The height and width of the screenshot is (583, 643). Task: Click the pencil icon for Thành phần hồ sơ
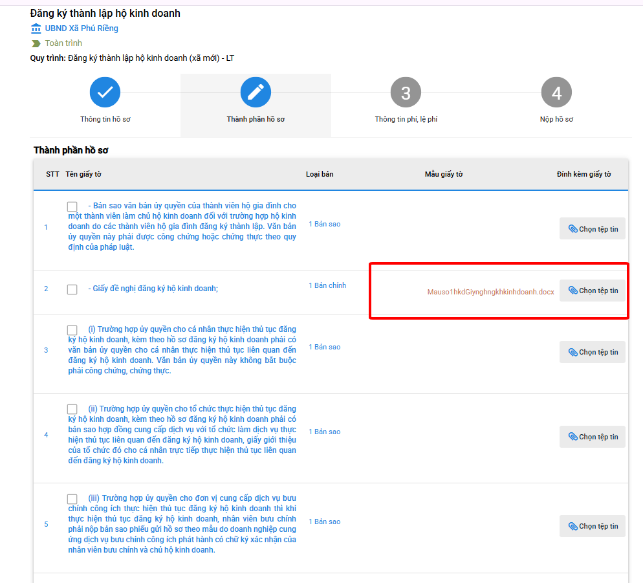(x=256, y=93)
